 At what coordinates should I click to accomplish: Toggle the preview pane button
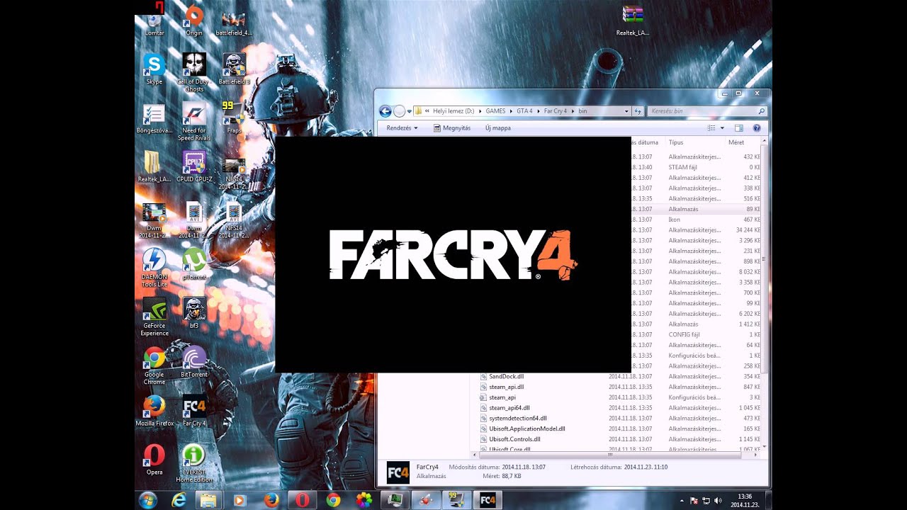[x=738, y=128]
